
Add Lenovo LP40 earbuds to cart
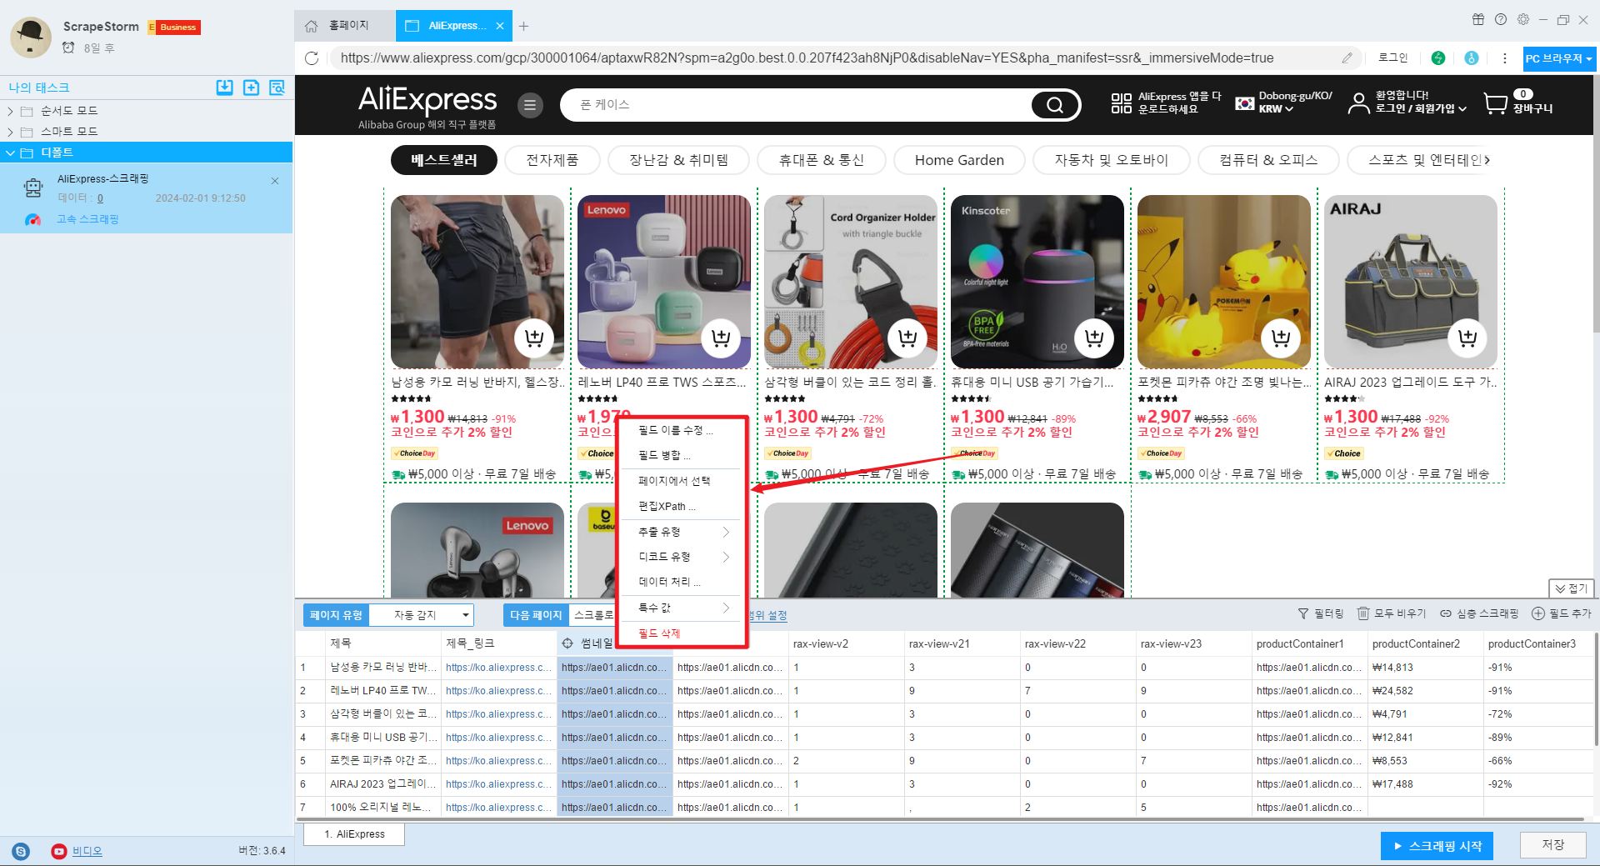tap(721, 338)
